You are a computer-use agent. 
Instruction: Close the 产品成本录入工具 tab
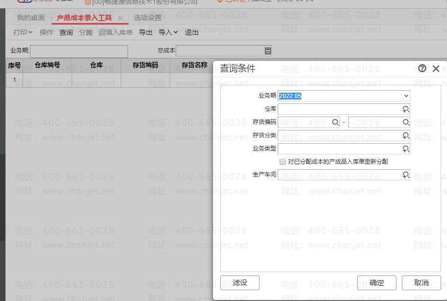(x=120, y=18)
